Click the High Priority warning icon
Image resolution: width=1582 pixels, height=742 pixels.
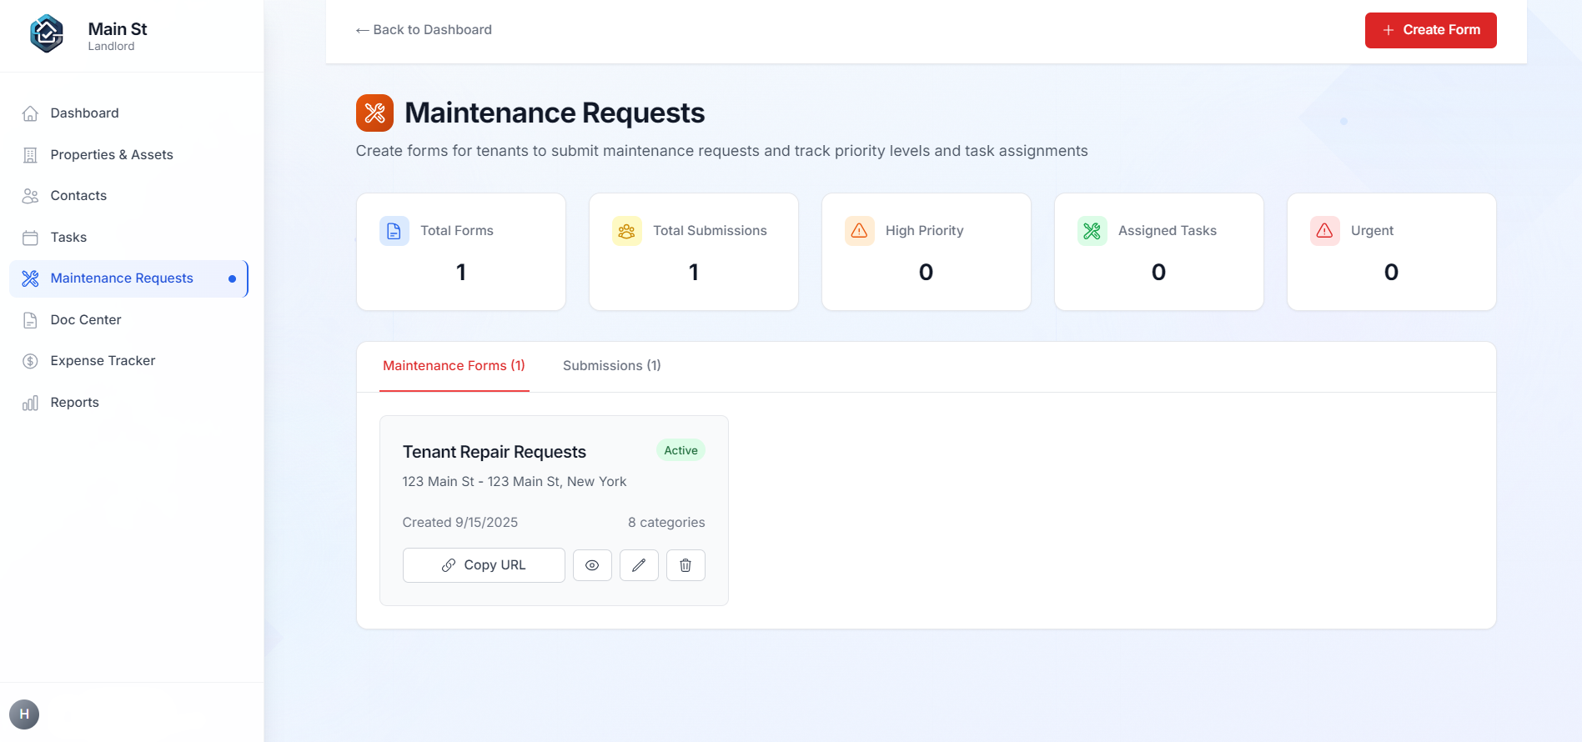(x=860, y=231)
